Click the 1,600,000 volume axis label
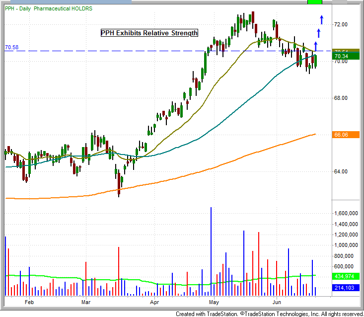 point(346,214)
